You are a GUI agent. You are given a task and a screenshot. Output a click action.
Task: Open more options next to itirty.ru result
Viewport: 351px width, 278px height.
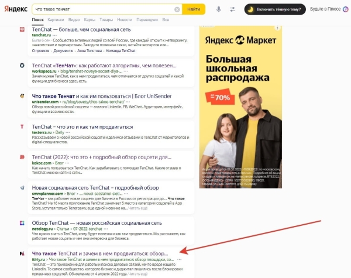tap(180, 260)
